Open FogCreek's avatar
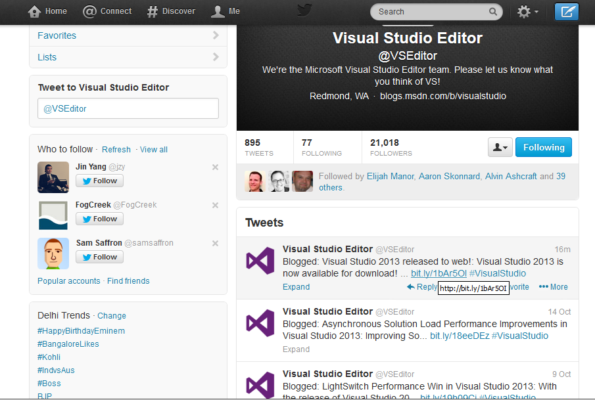The image size is (595, 400). click(x=53, y=215)
